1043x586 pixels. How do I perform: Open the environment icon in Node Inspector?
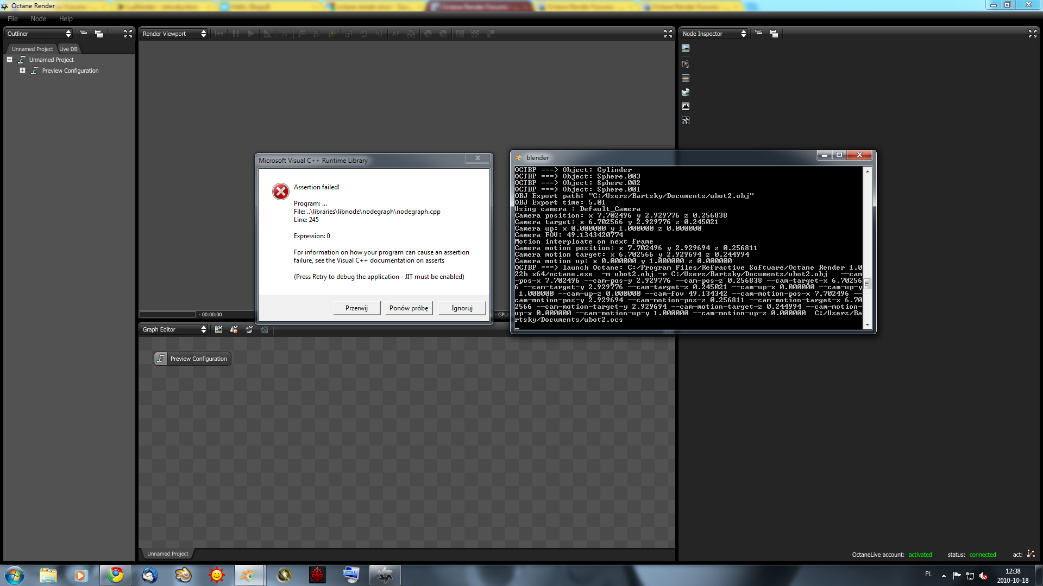[686, 92]
